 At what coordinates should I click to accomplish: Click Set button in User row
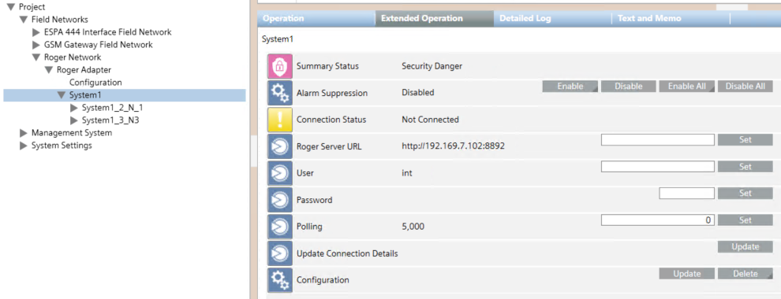point(745,166)
